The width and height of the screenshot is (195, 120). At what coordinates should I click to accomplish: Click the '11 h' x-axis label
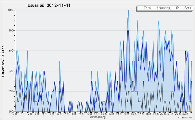tap(97, 114)
